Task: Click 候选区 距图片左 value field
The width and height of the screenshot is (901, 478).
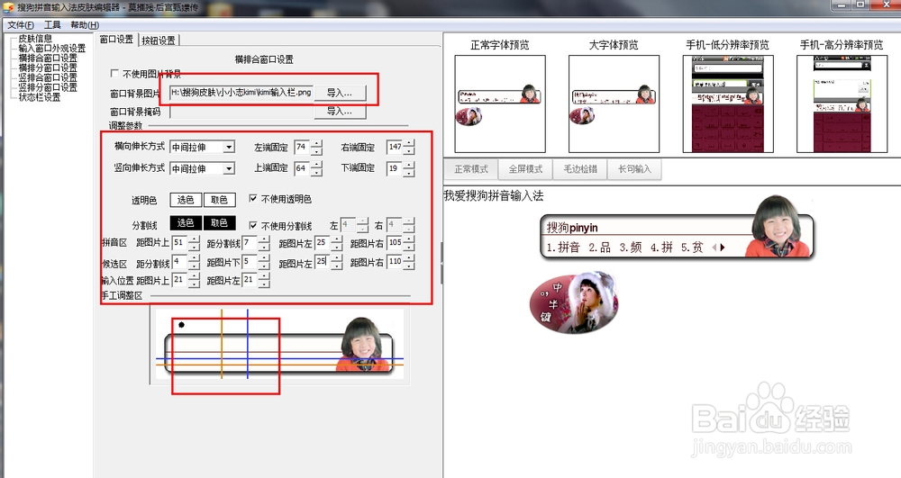Action: point(323,262)
